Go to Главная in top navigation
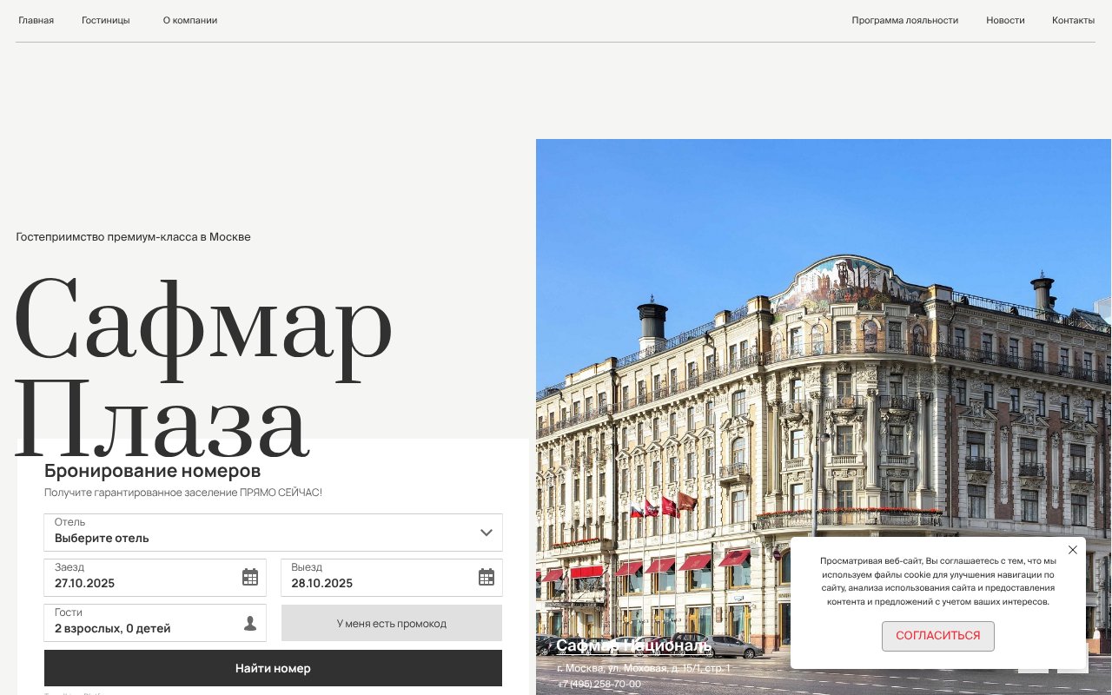The height and width of the screenshot is (695, 1112). [36, 20]
